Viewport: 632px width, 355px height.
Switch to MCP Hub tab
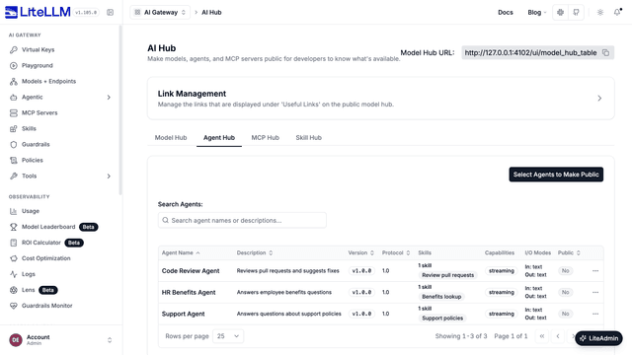(x=266, y=138)
